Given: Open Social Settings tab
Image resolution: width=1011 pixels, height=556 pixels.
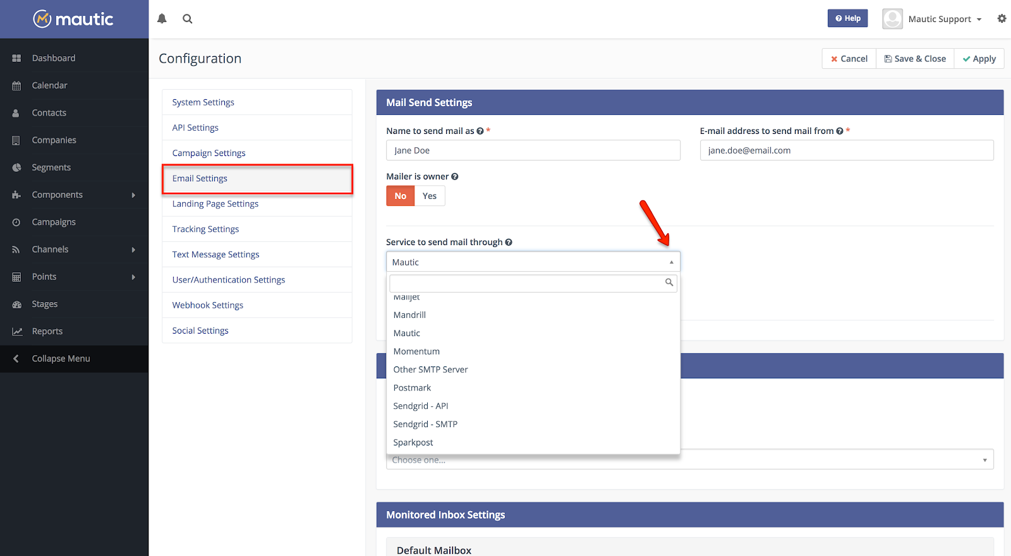Looking at the screenshot, I should click(257, 330).
